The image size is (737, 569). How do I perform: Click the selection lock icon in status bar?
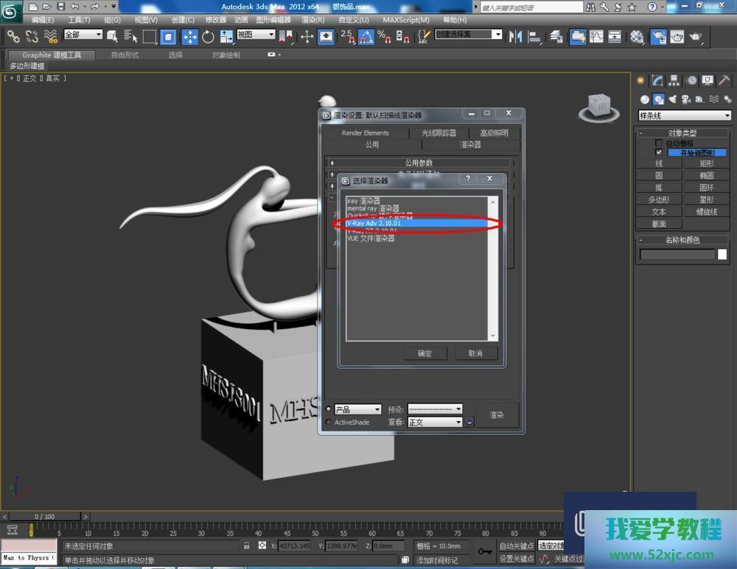(247, 546)
